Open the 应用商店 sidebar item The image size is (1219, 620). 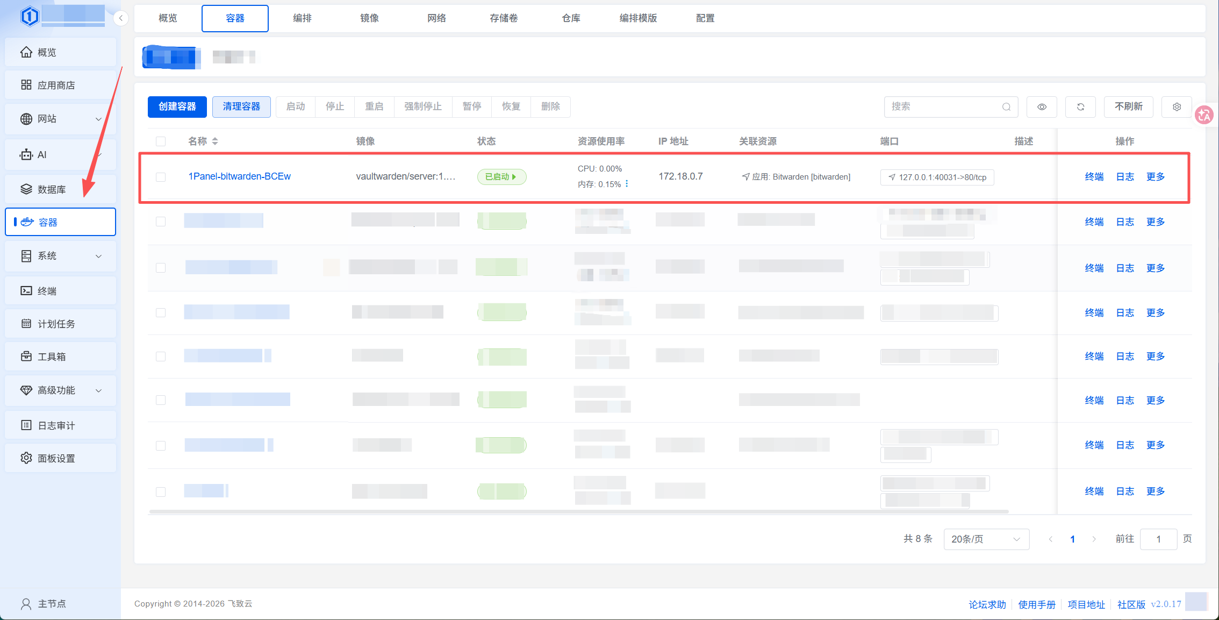60,85
